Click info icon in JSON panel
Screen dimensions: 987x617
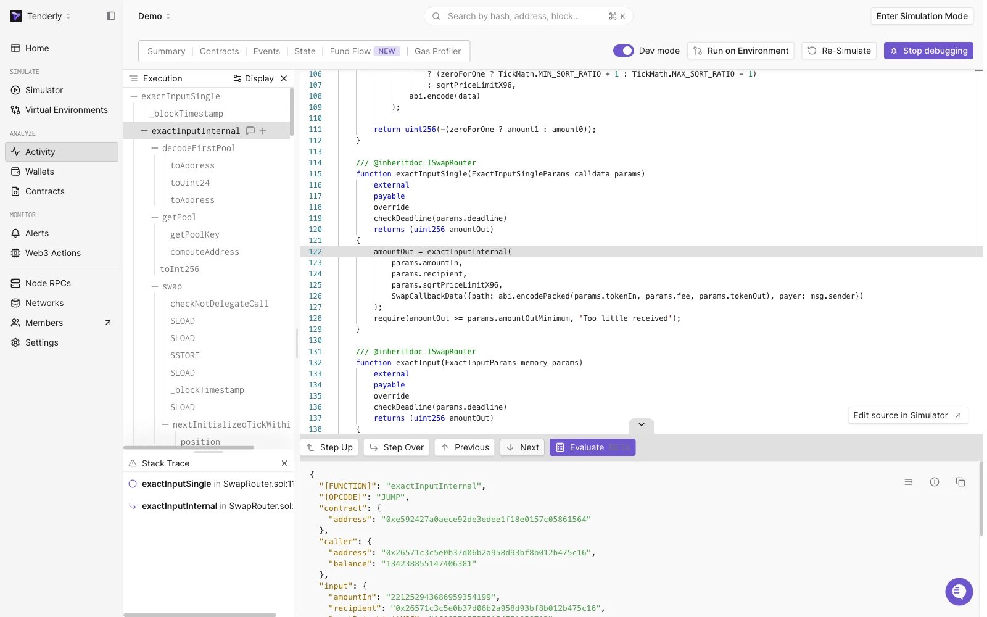tap(935, 482)
